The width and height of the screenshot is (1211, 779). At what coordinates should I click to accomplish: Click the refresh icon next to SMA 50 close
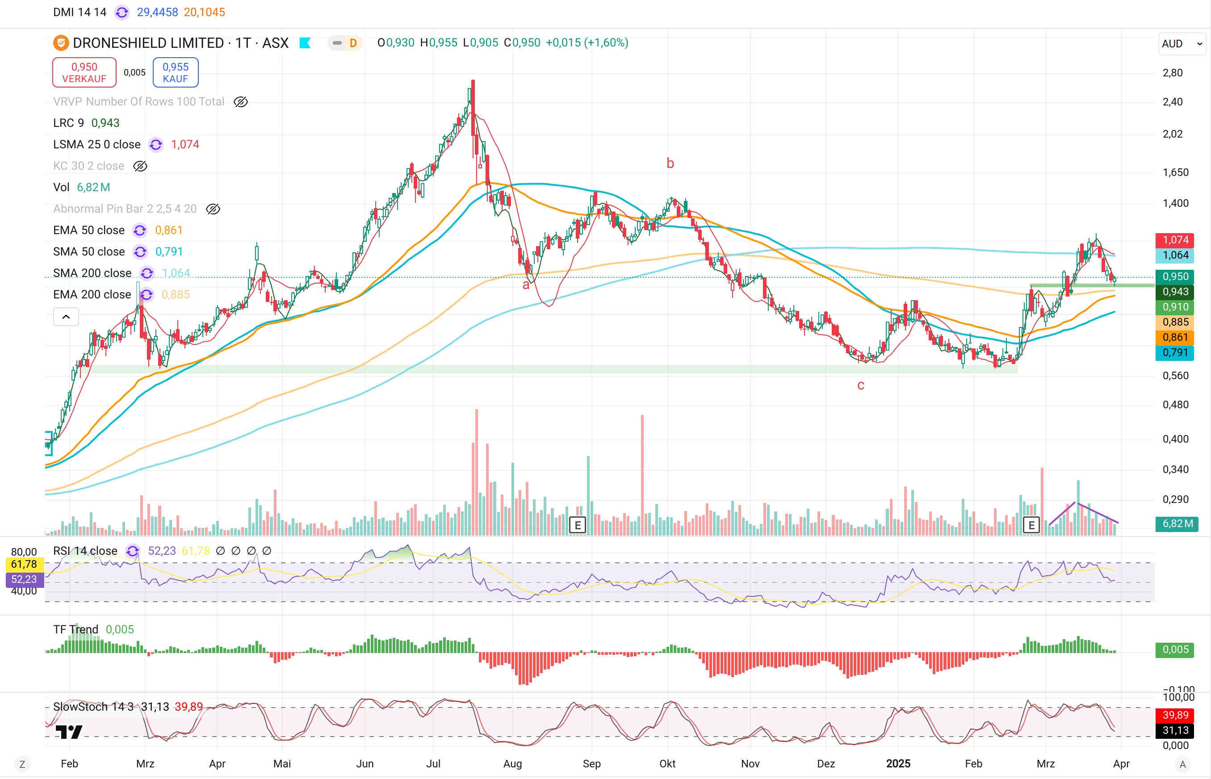click(140, 252)
